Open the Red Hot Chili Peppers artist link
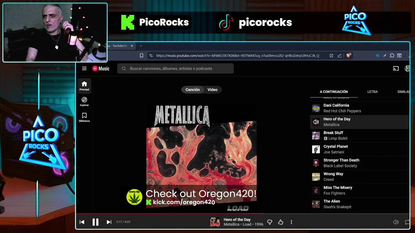Screen dimensions: 415x233 (342, 111)
